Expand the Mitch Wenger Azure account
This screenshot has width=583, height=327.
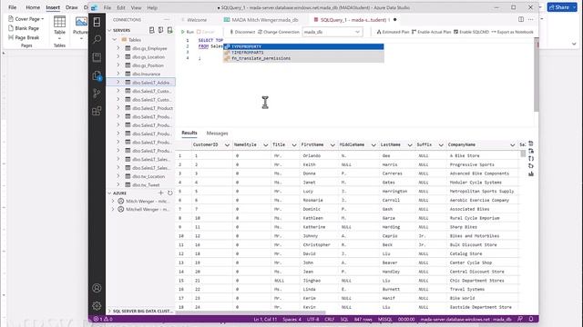tap(113, 201)
